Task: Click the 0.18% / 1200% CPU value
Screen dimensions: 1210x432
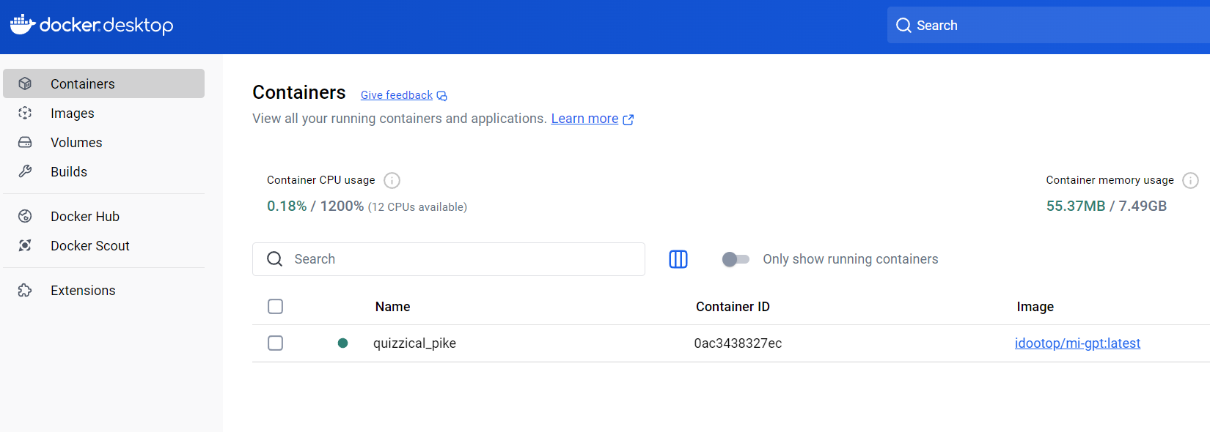Action: coord(315,206)
